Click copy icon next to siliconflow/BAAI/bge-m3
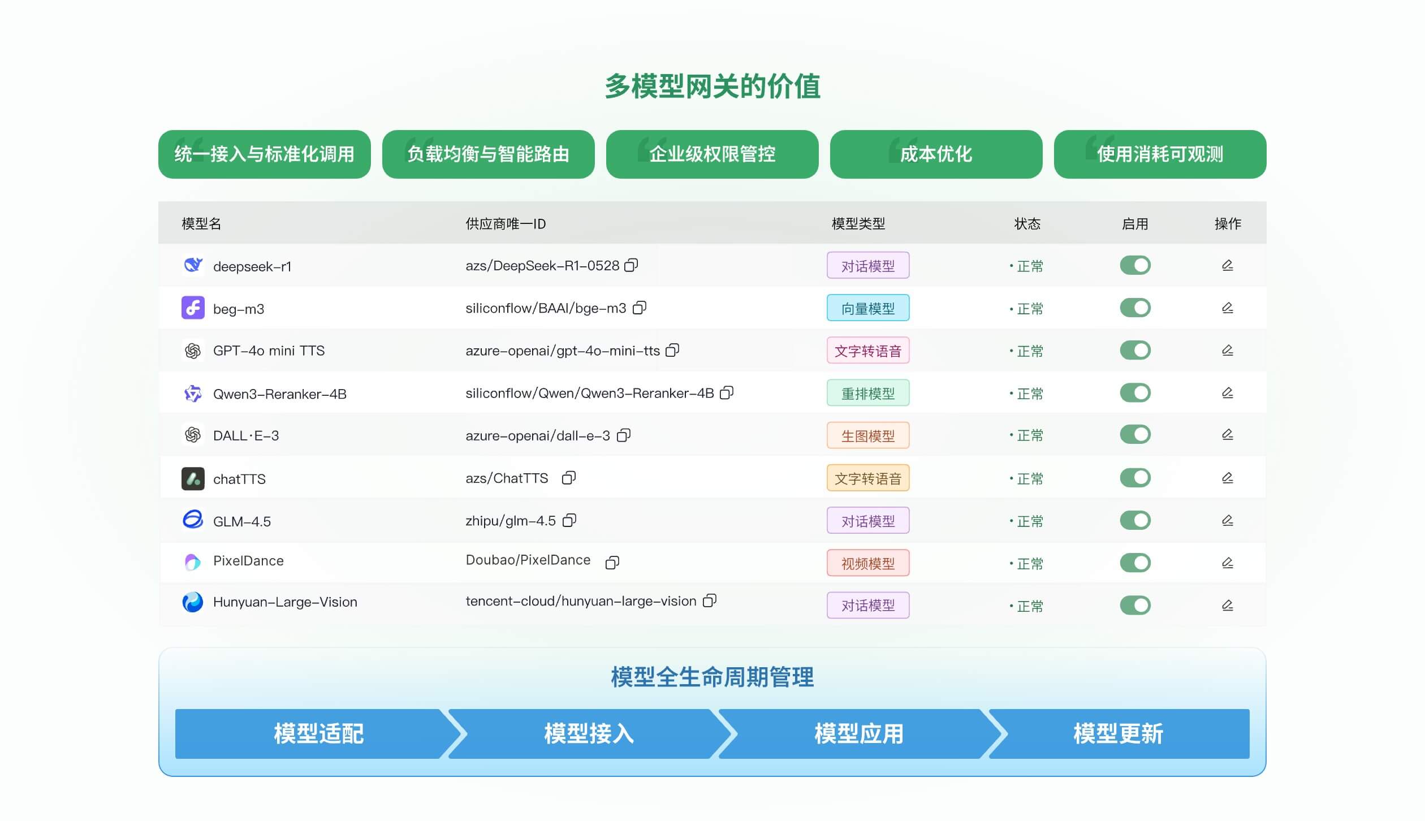Image resolution: width=1425 pixels, height=821 pixels. point(639,308)
